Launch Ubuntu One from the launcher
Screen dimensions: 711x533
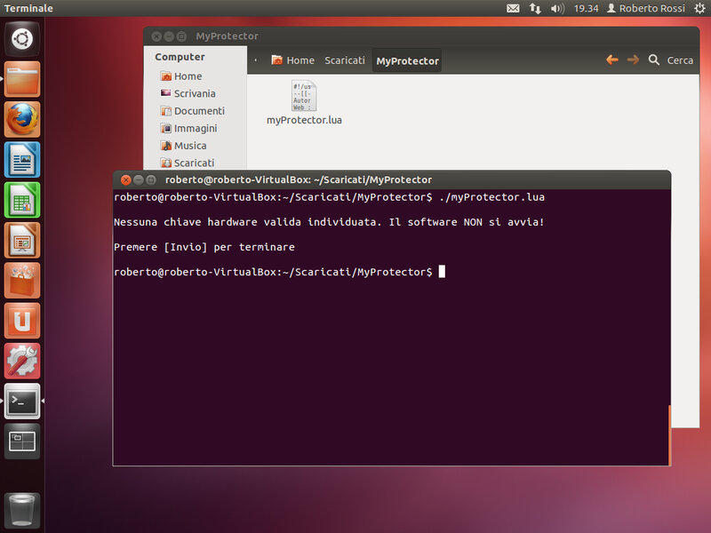(x=22, y=321)
